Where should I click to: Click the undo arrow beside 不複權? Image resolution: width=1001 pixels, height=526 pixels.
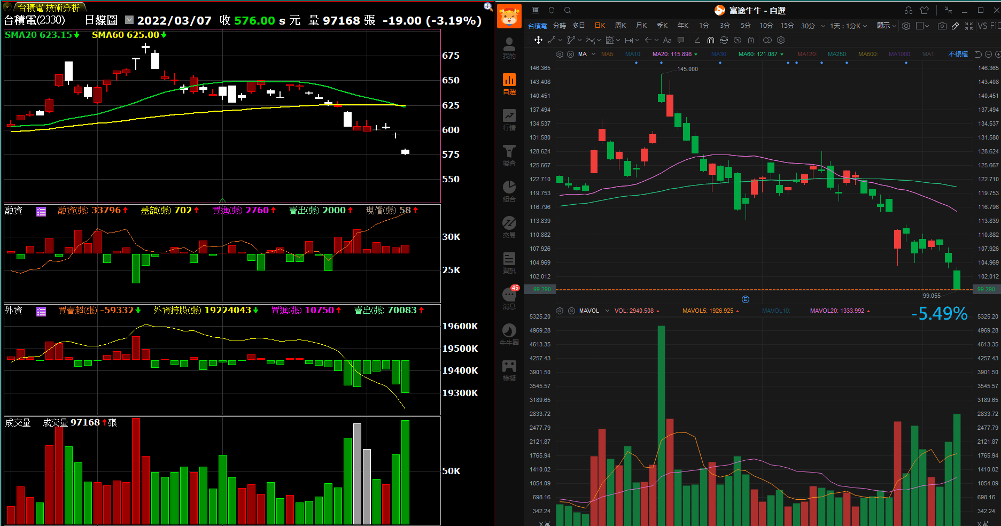pos(979,54)
